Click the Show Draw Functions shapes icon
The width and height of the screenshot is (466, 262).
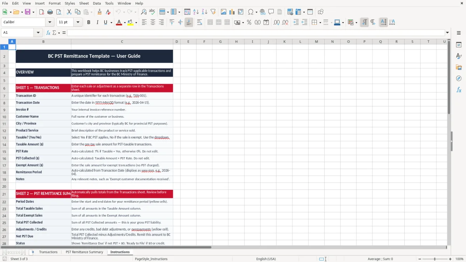pyautogui.click(x=321, y=12)
